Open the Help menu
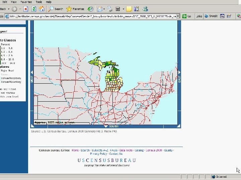Screen dimensions: 241x180 49,2
